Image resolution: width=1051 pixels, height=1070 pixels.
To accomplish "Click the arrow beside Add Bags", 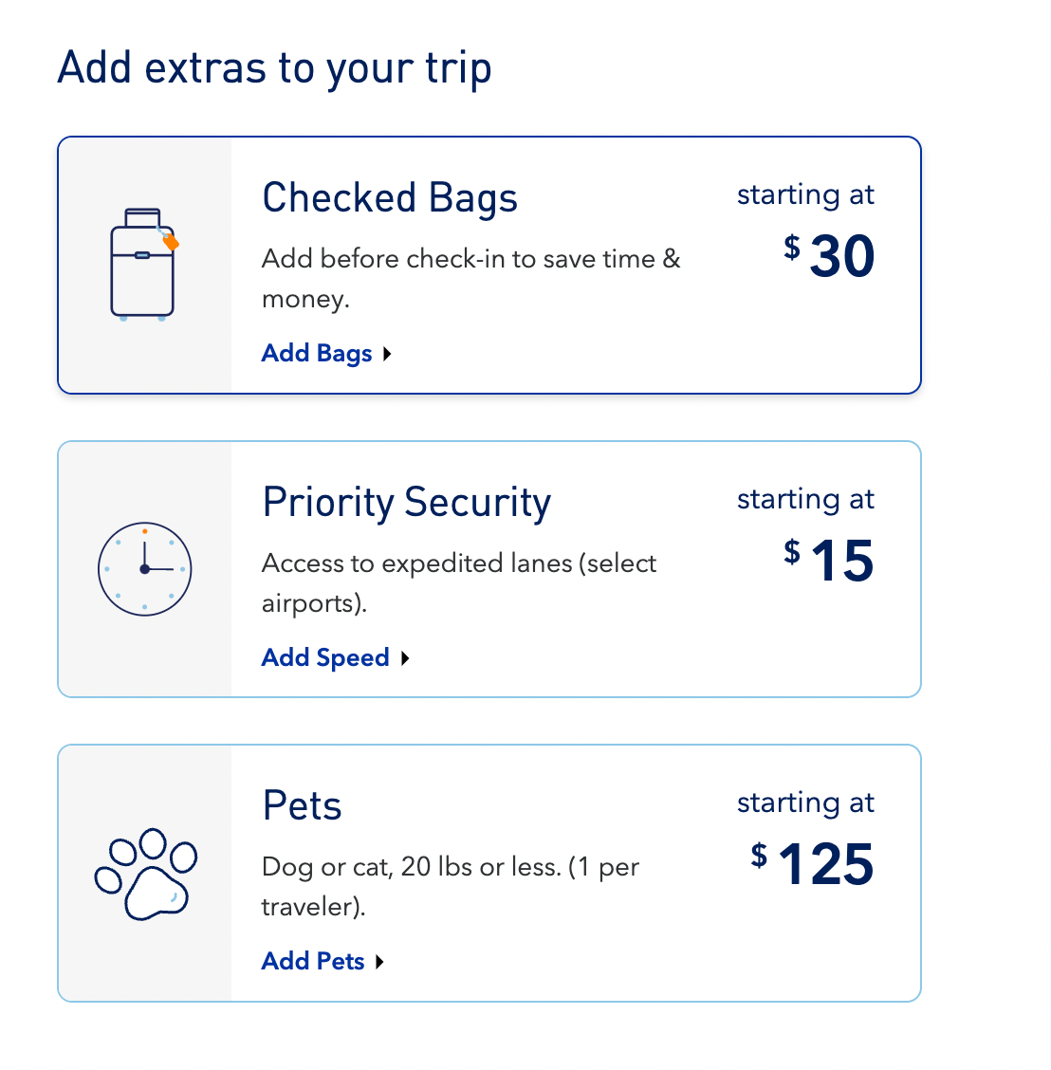I will coord(387,354).
